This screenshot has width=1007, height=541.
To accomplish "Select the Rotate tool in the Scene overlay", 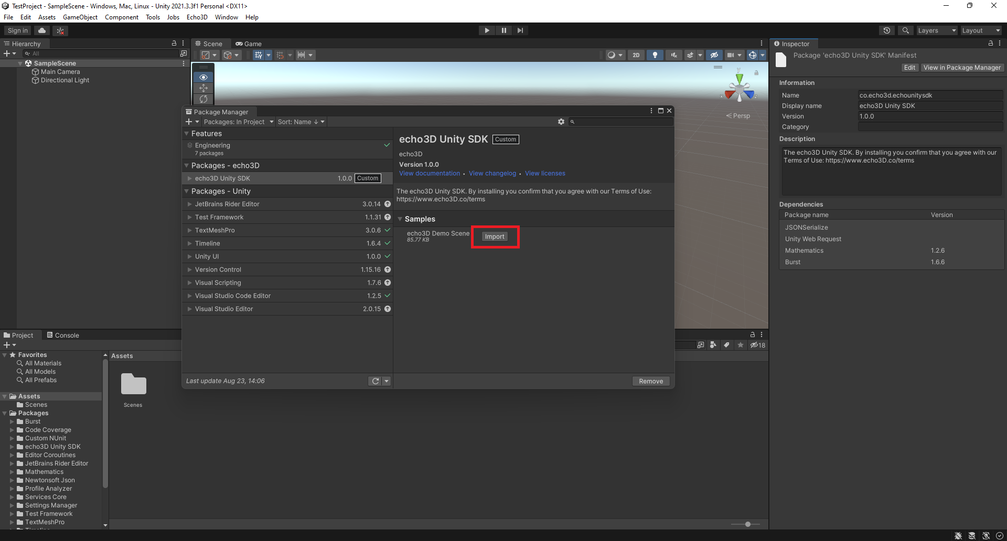I will point(203,99).
